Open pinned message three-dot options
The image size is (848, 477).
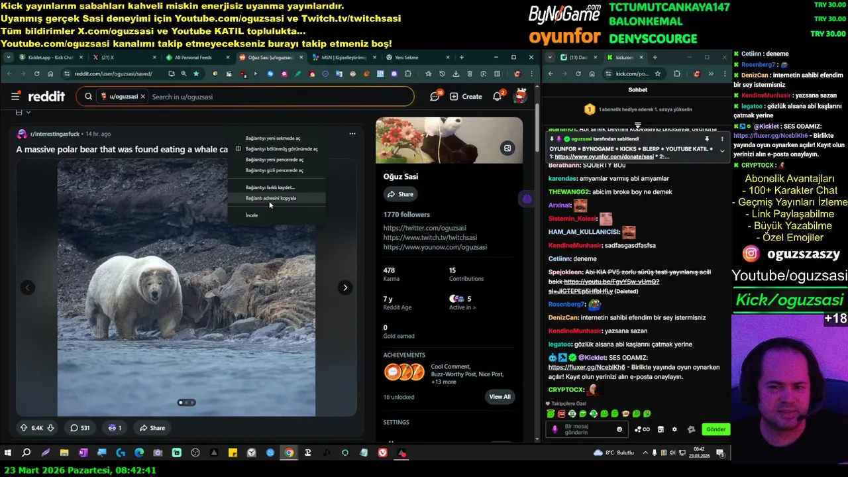click(x=722, y=139)
